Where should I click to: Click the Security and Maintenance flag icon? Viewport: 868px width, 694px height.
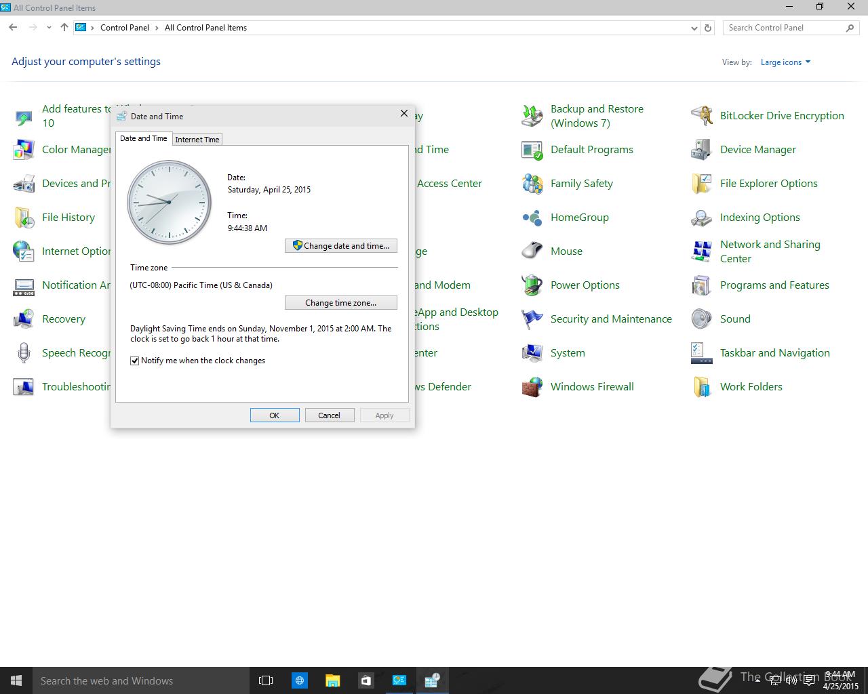pyautogui.click(x=532, y=319)
